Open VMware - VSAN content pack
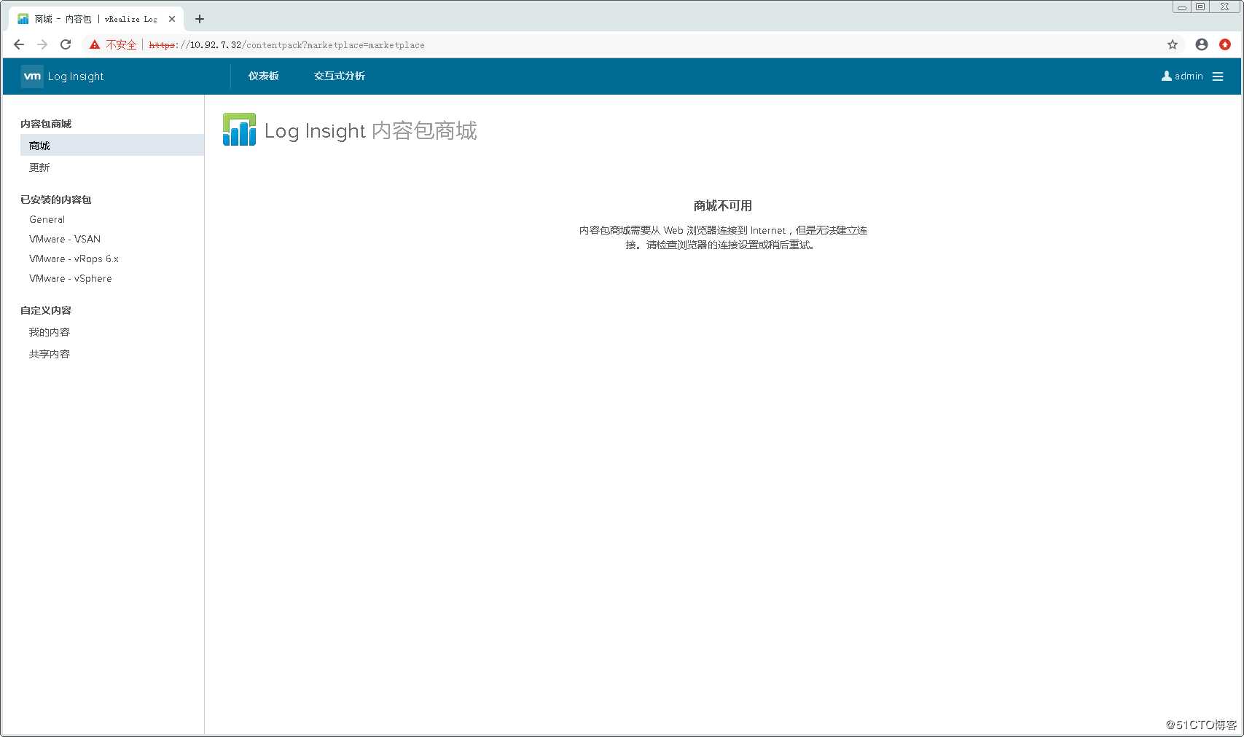This screenshot has width=1244, height=737. [65, 239]
